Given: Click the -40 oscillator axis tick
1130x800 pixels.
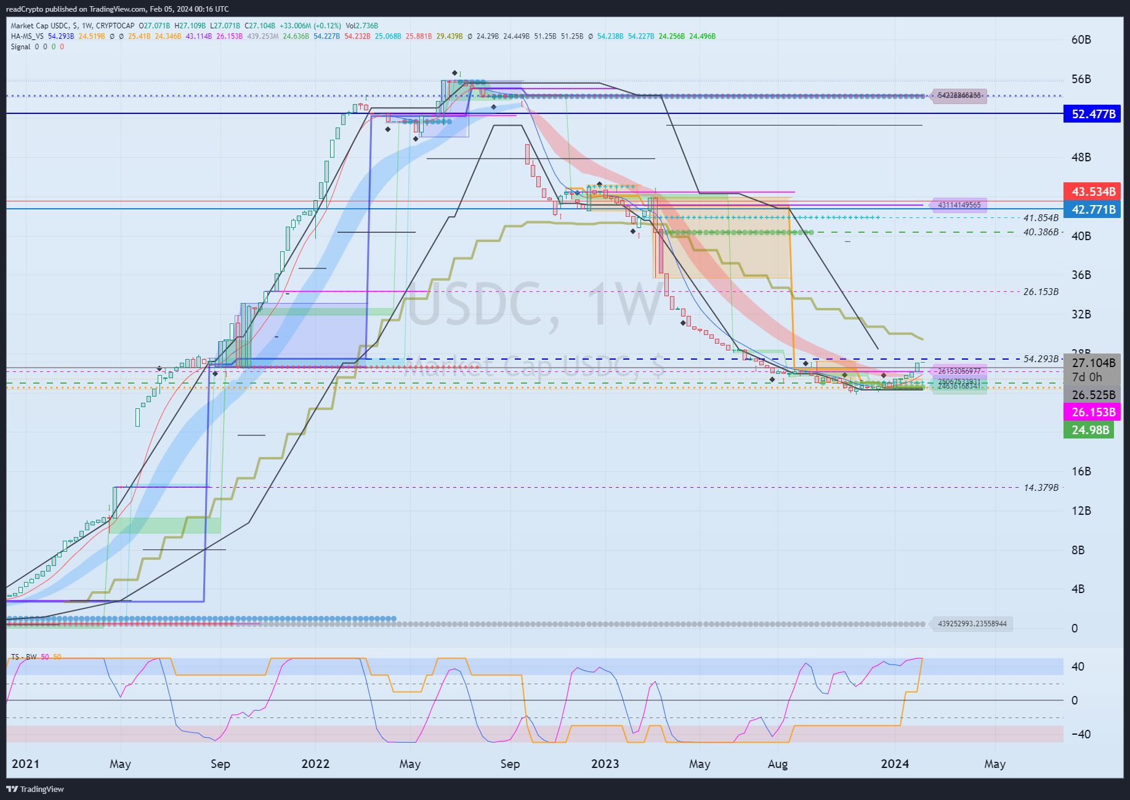Looking at the screenshot, I should coord(1081,734).
